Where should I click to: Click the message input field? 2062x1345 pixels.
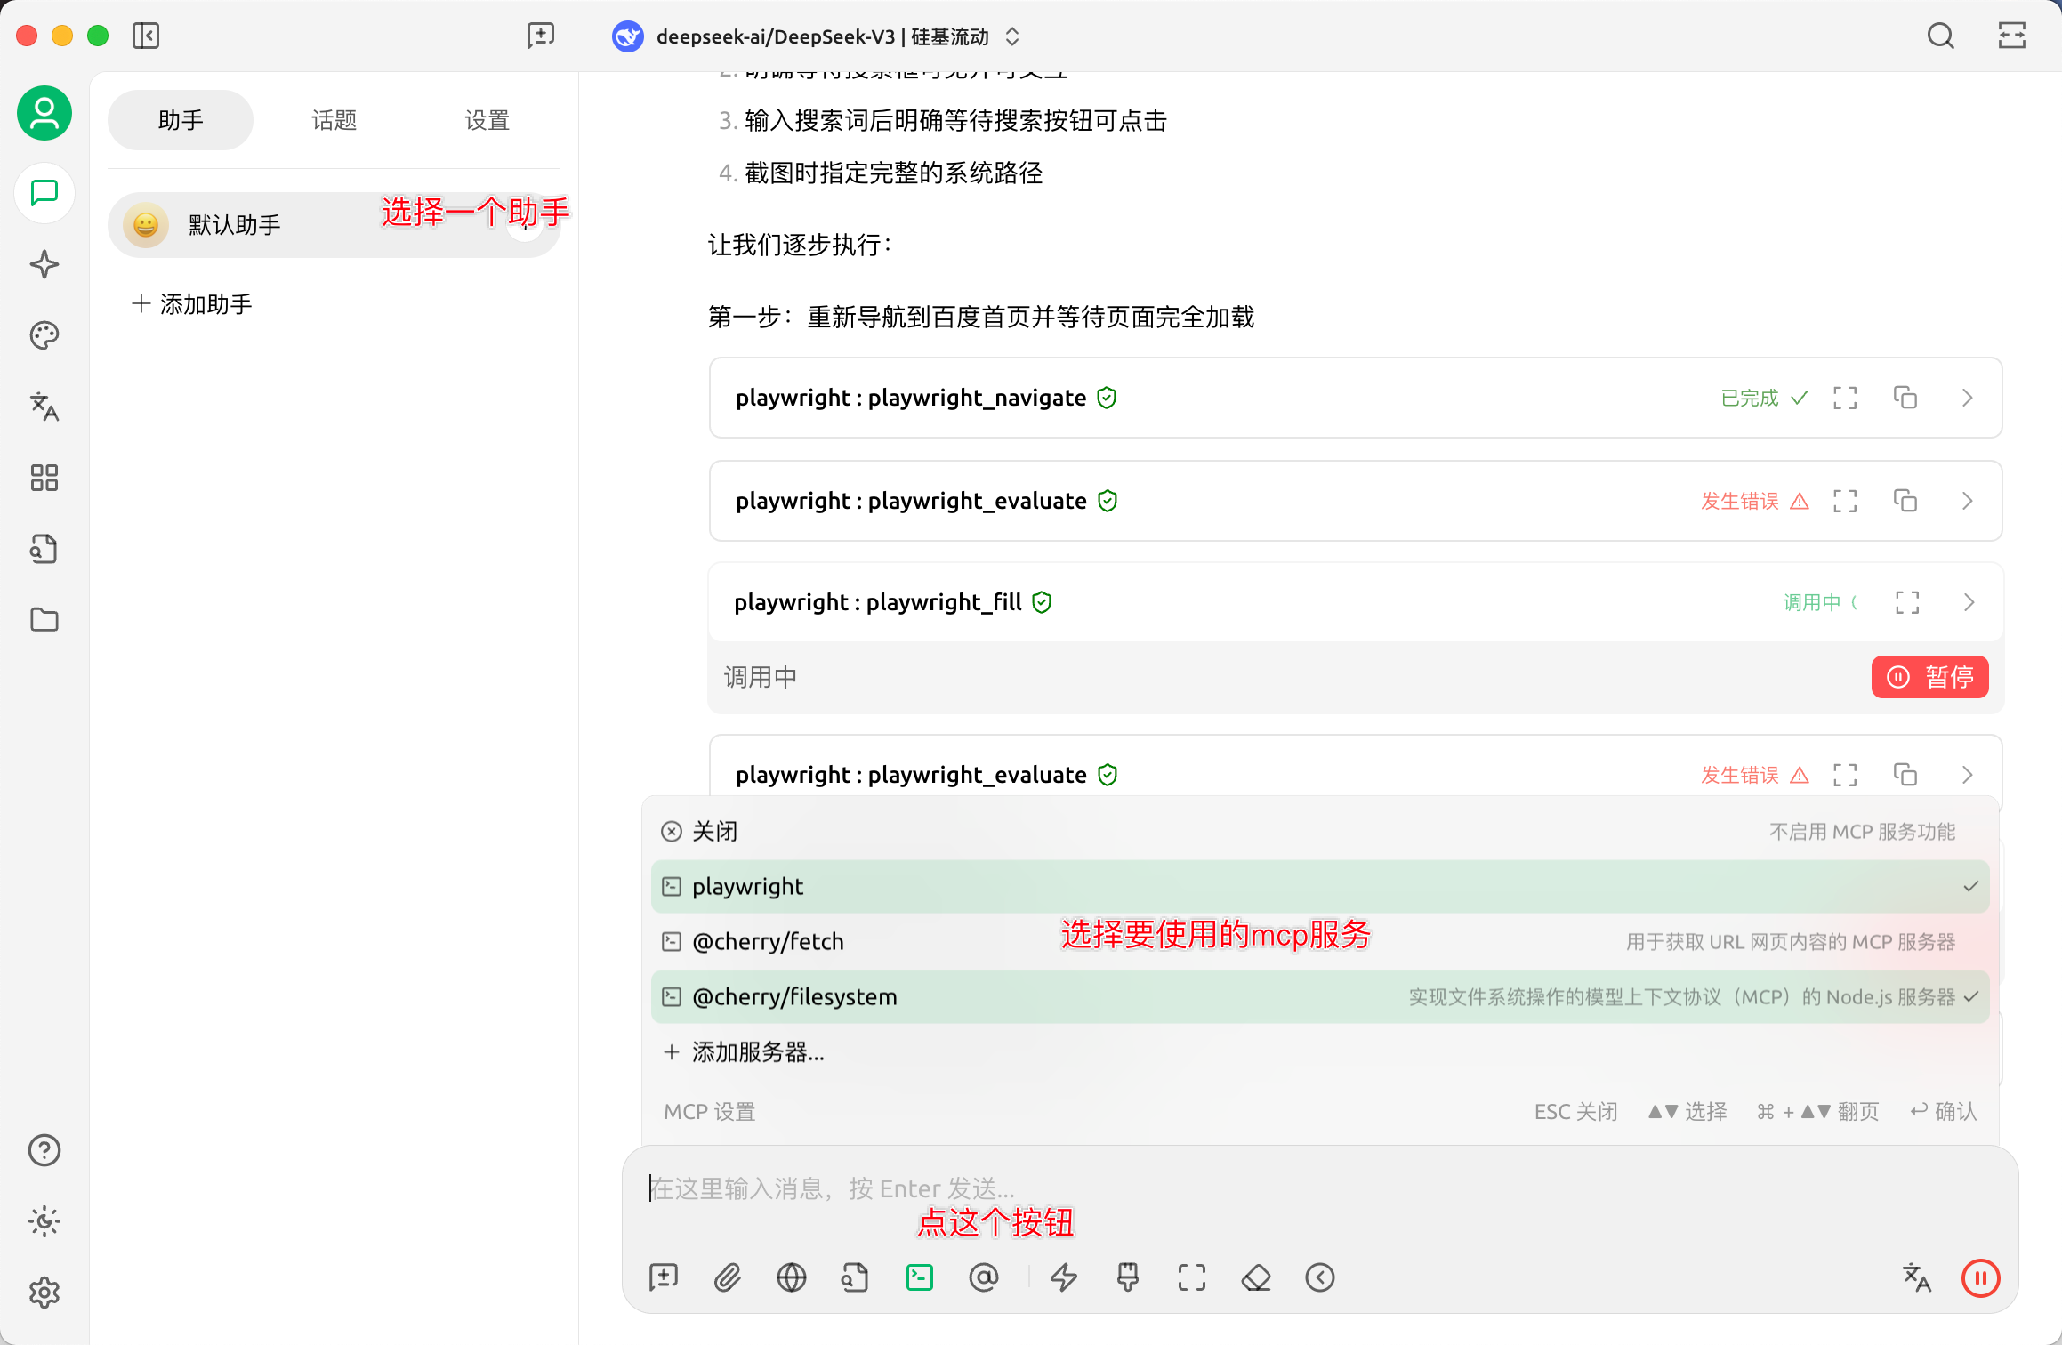coord(1320,1188)
